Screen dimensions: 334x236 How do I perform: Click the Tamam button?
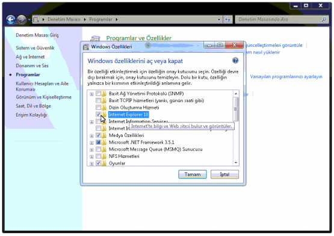point(193,174)
